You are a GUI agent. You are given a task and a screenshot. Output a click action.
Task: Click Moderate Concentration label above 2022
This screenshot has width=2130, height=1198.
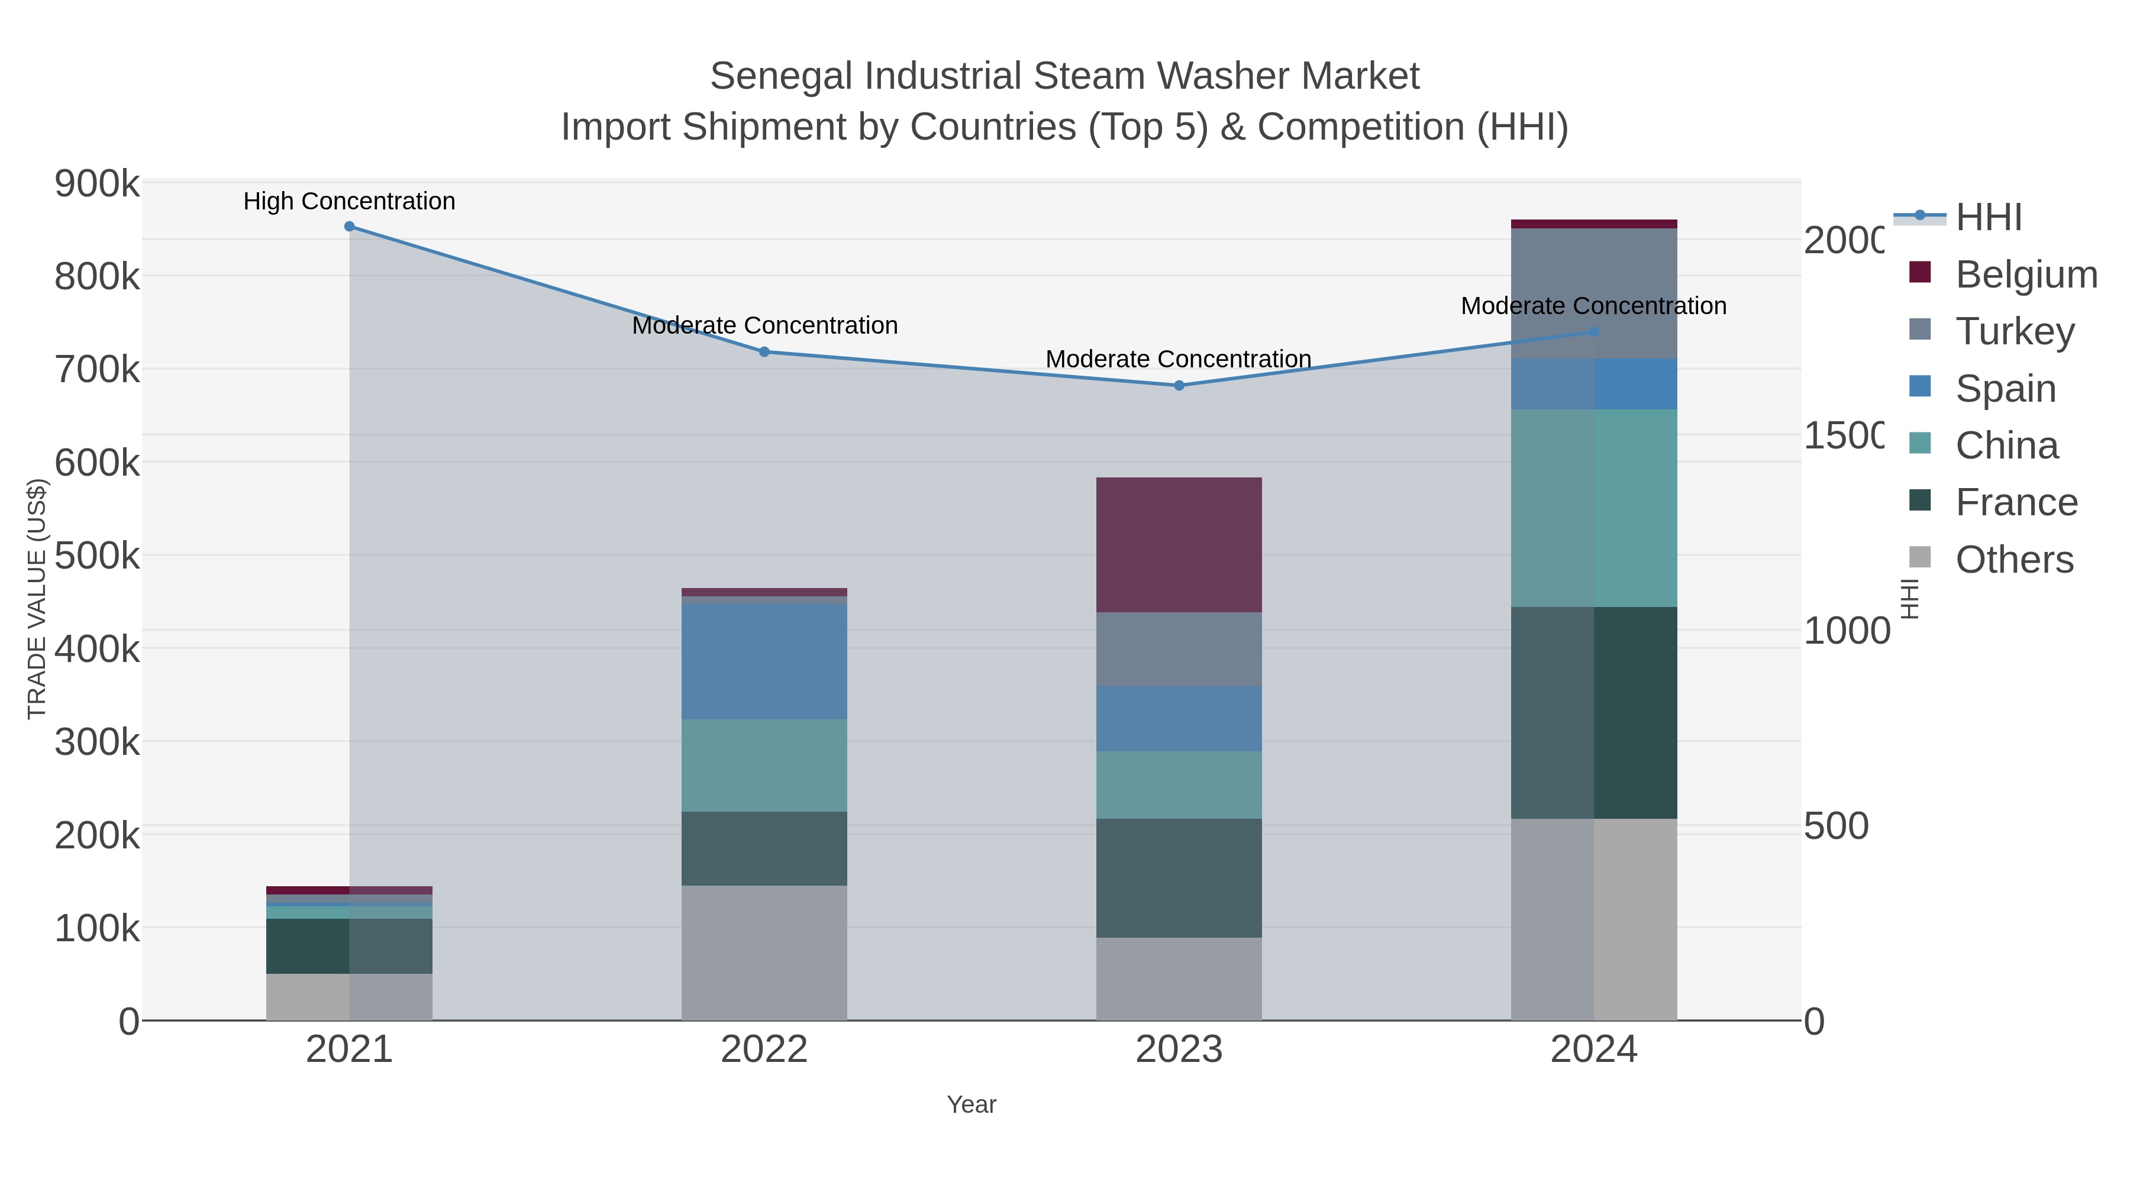(x=765, y=325)
